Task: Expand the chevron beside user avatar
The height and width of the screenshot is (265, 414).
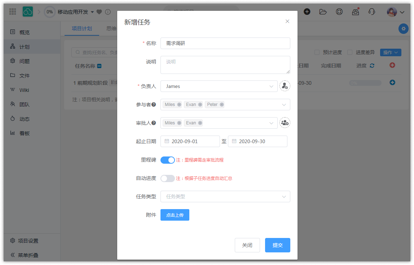Action: tap(402, 12)
